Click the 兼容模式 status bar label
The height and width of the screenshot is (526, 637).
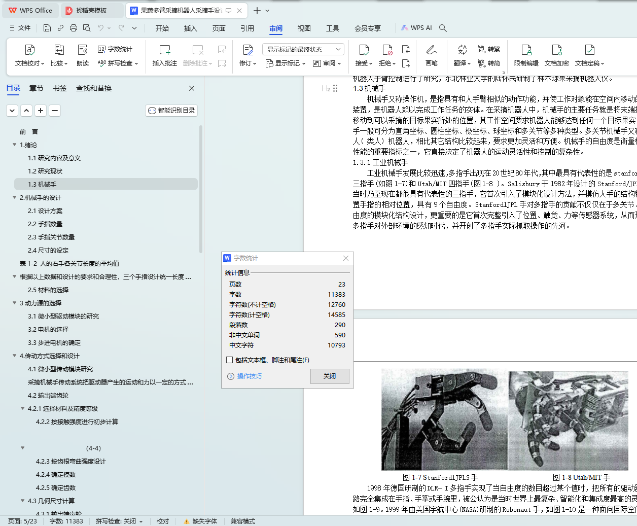tap(243, 521)
